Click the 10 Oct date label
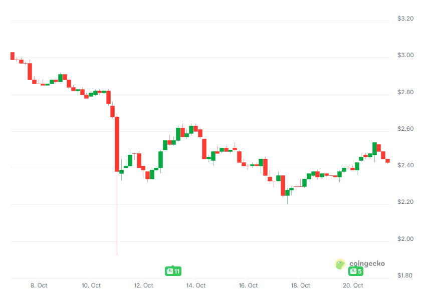 coord(91,285)
